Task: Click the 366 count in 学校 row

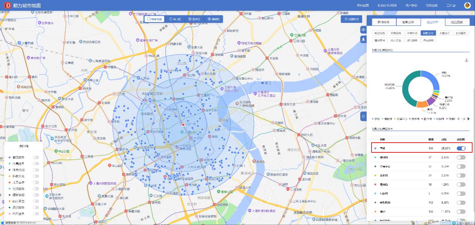Action: 431,148
